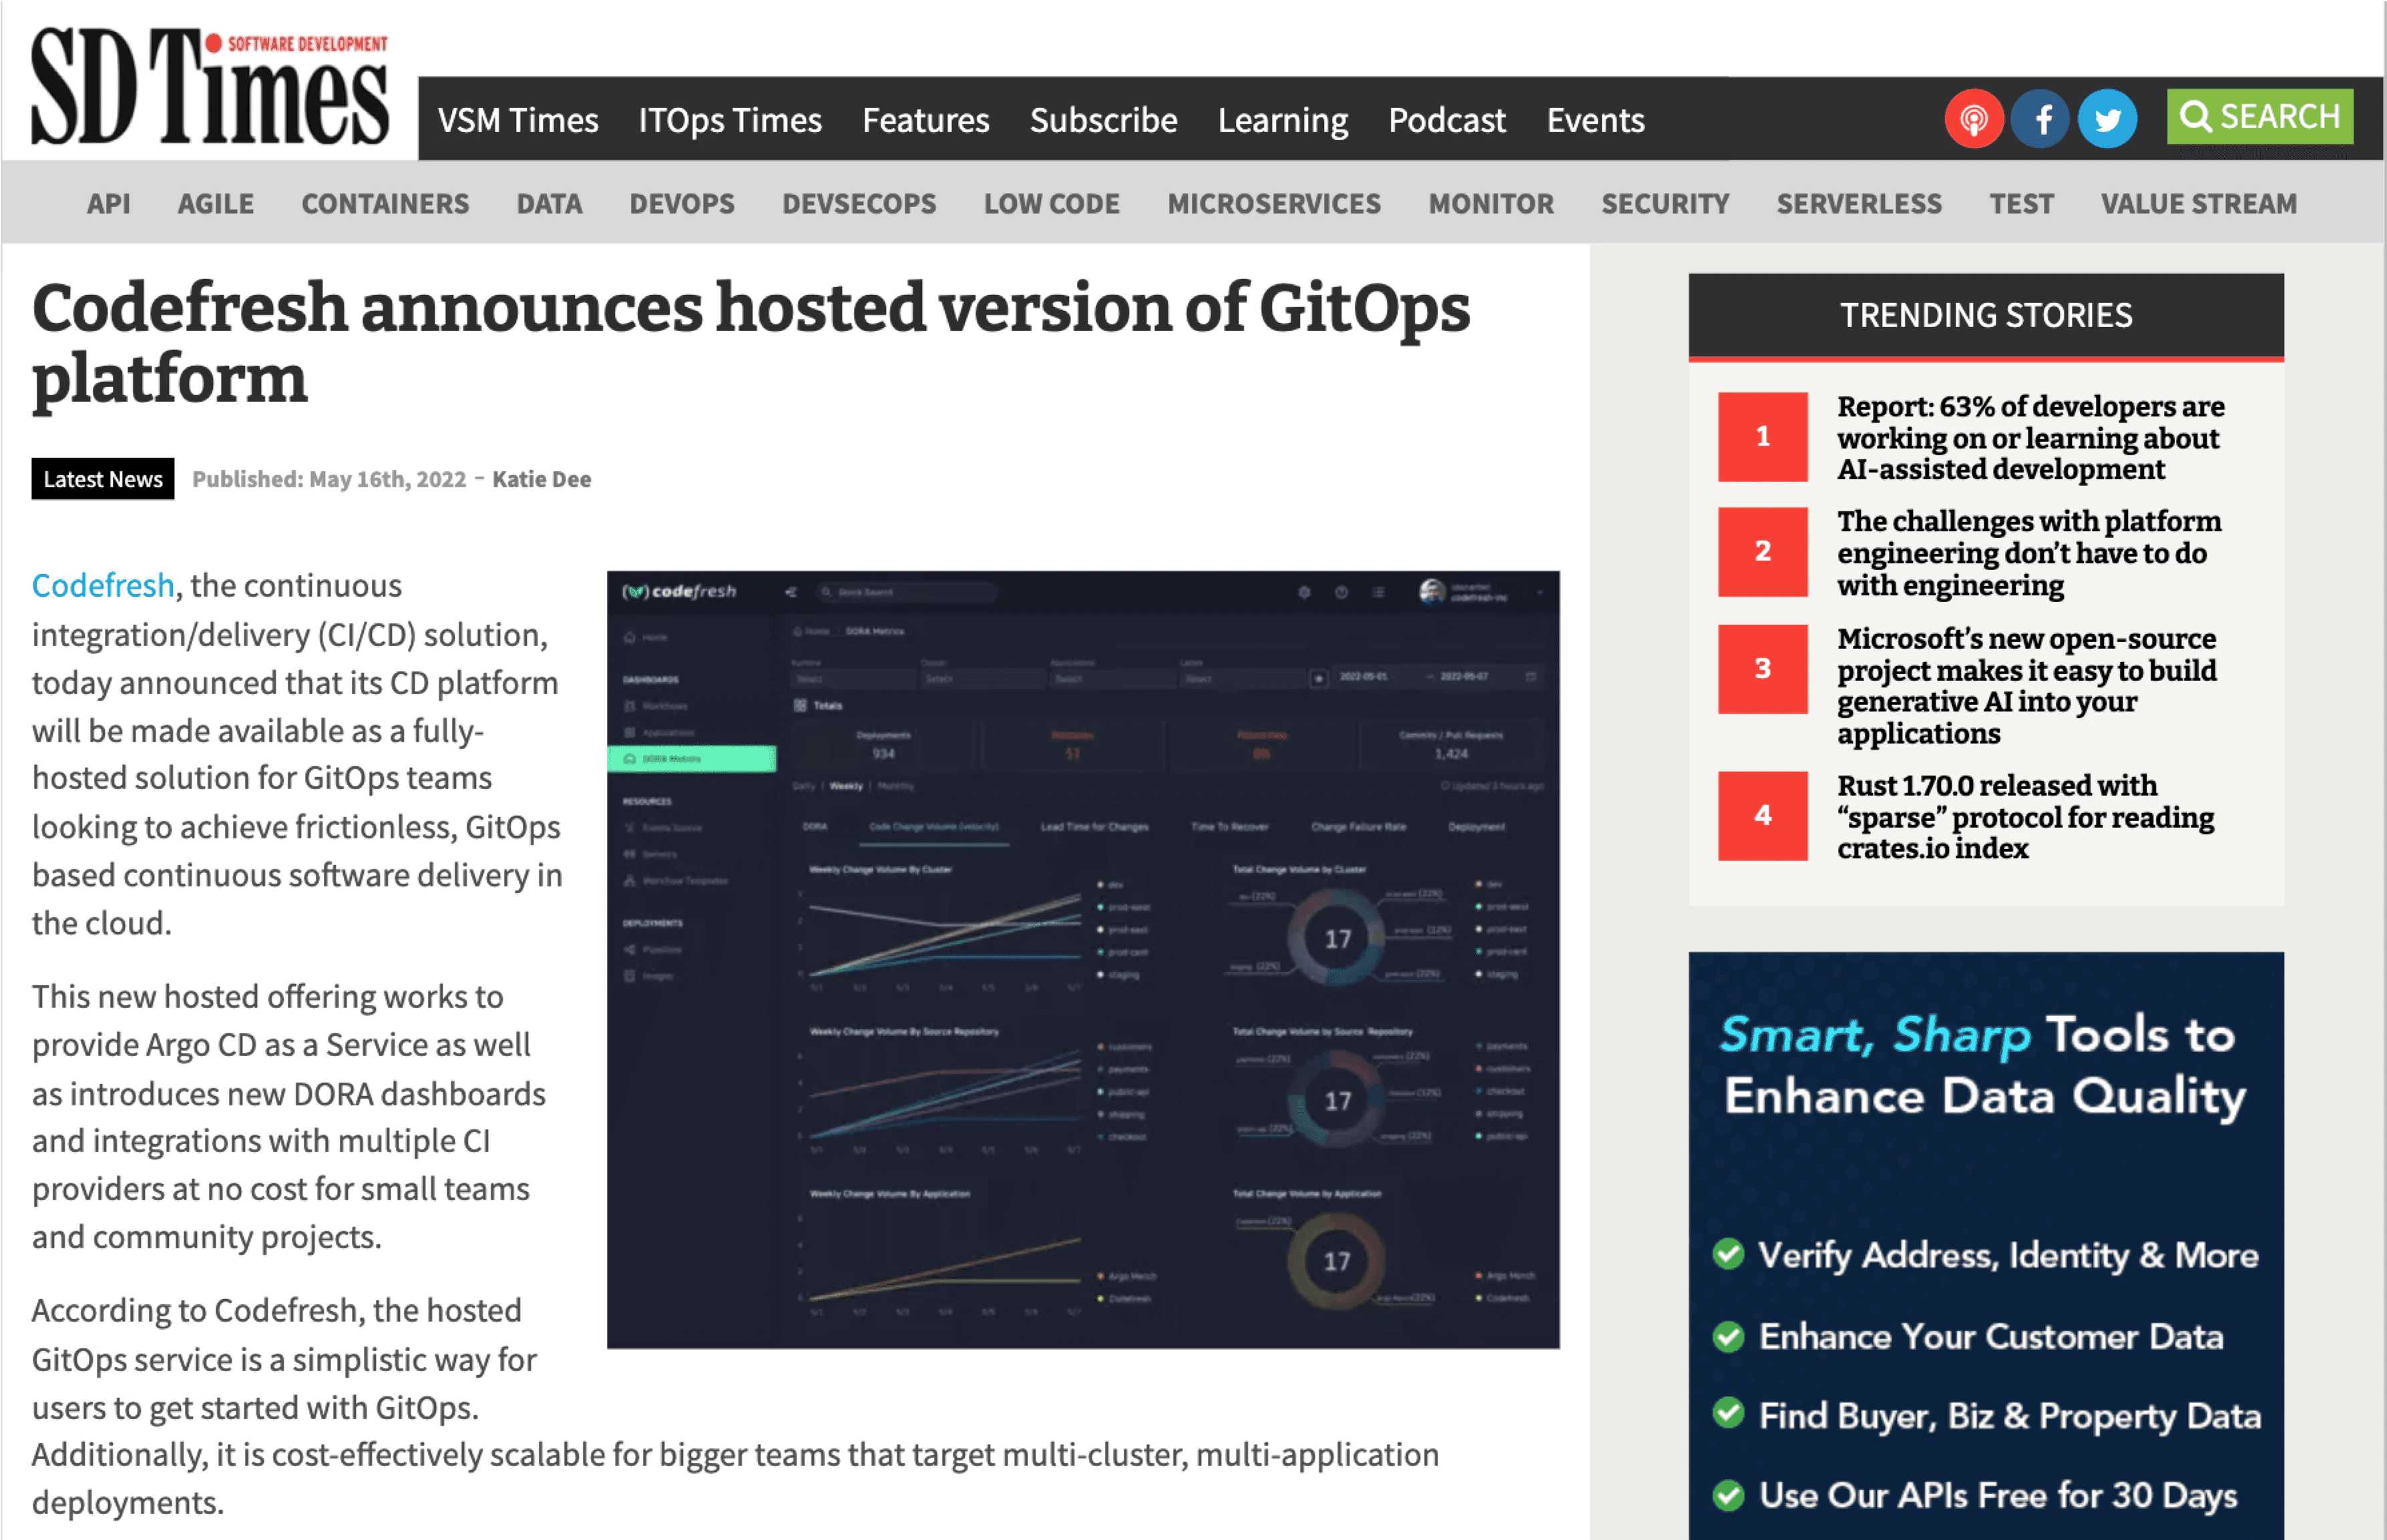The image size is (2387, 1540).
Task: Click the green SEARCH button
Action: click(x=2259, y=117)
